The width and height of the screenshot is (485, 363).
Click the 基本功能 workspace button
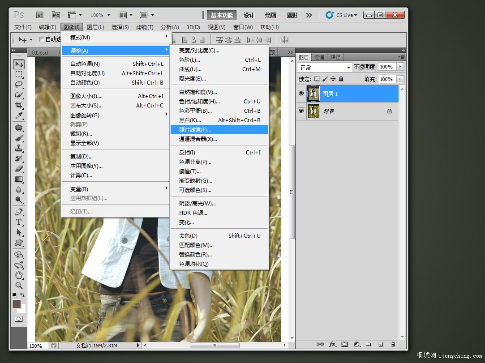click(x=222, y=15)
